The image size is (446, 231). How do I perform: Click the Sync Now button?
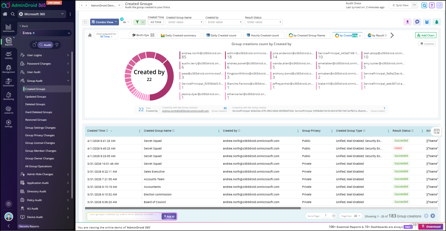[400, 5]
